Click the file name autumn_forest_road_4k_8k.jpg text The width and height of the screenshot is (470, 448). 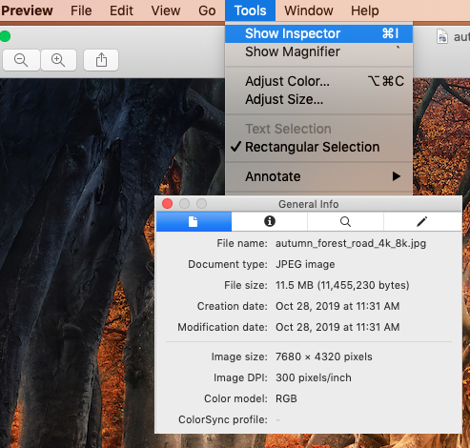click(x=351, y=243)
